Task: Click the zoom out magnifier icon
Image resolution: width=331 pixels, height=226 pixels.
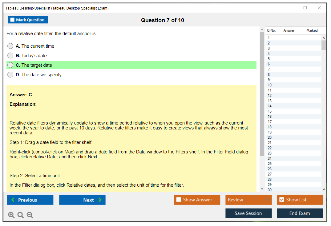Action: [x=30, y=215]
